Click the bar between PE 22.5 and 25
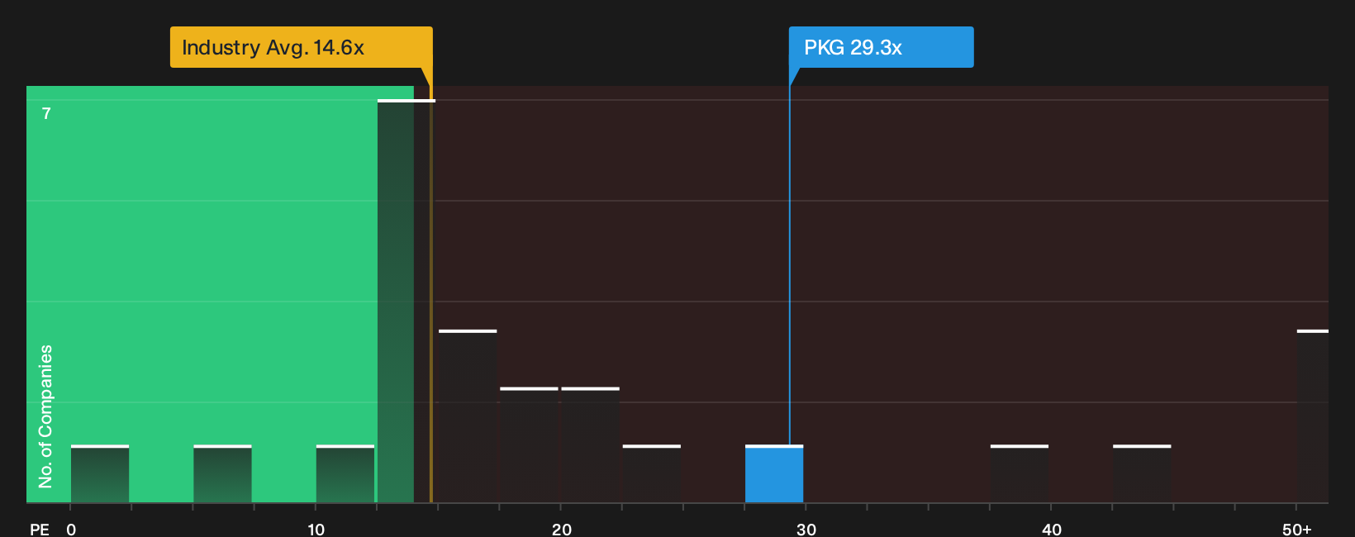 click(x=652, y=474)
